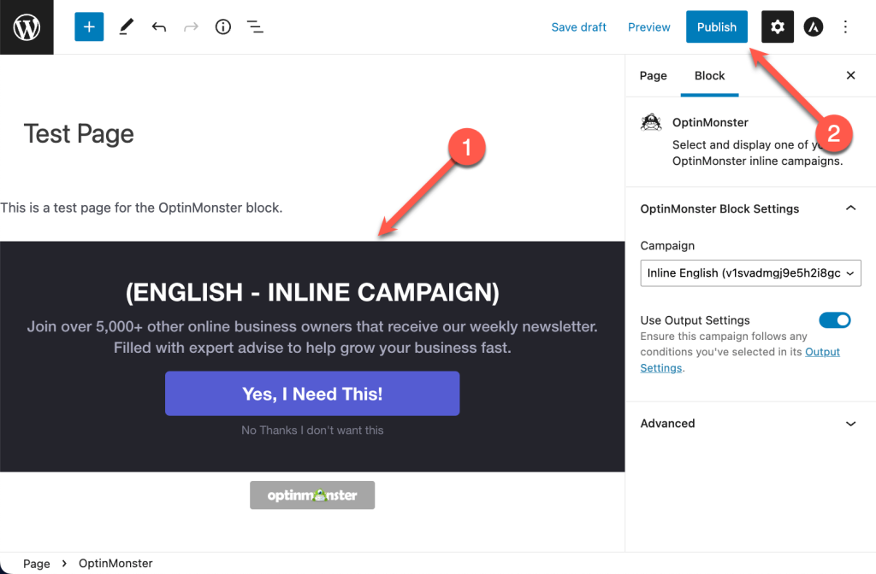Toggle the Settings gear sidebar
Image resolution: width=876 pixels, height=574 pixels.
pos(777,26)
